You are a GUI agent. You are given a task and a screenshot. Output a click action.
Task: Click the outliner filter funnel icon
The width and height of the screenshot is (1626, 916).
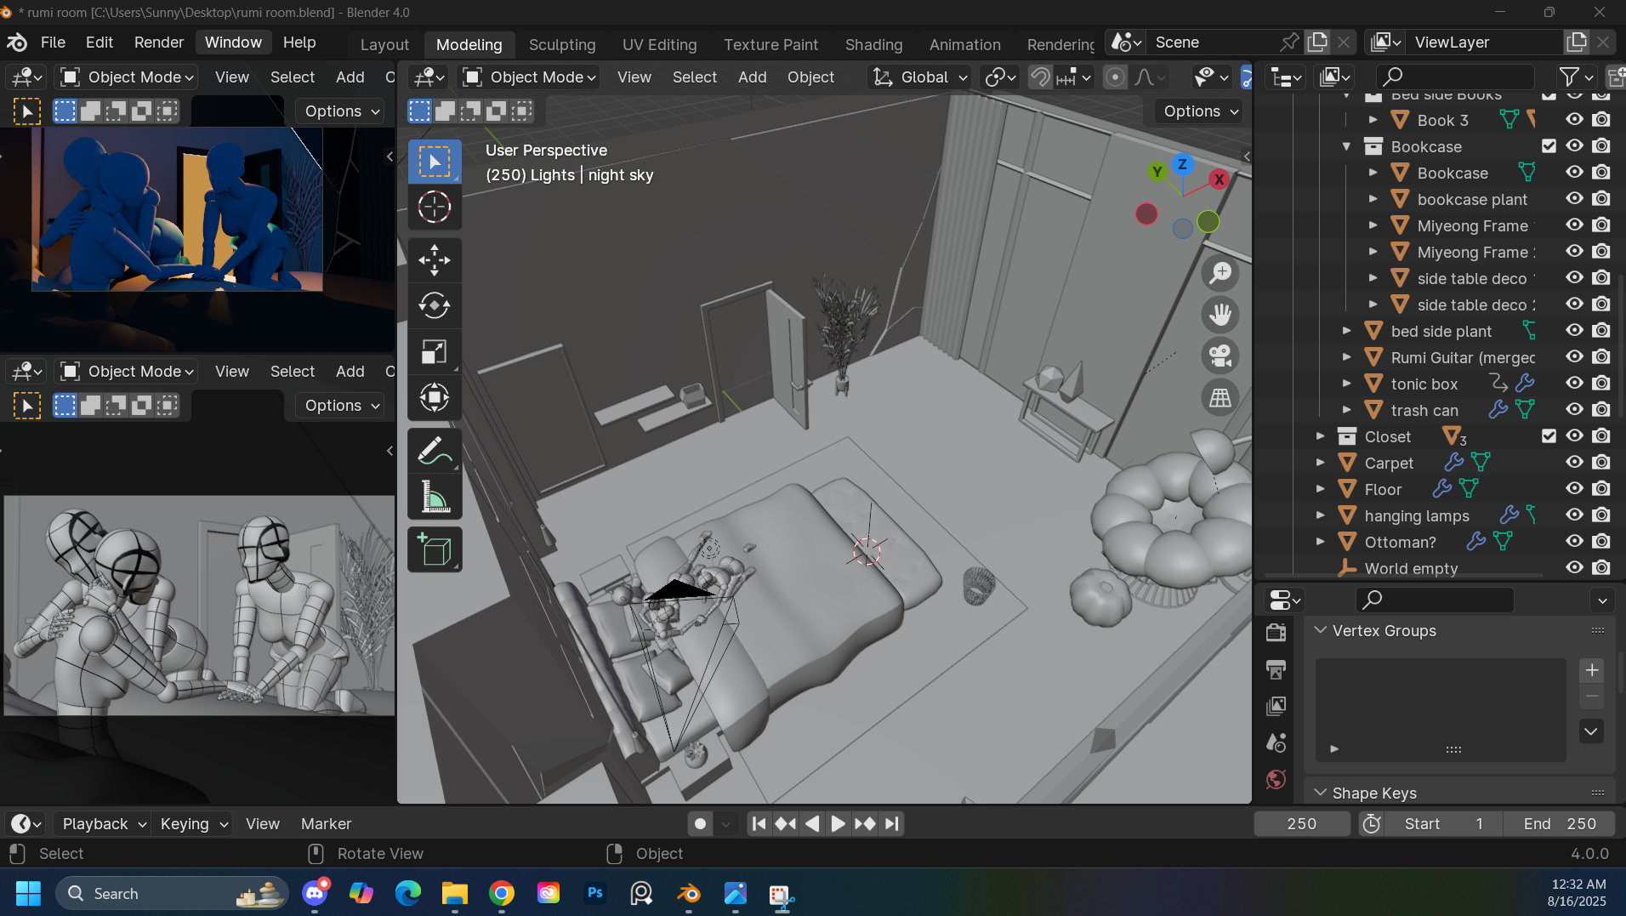coord(1569,77)
